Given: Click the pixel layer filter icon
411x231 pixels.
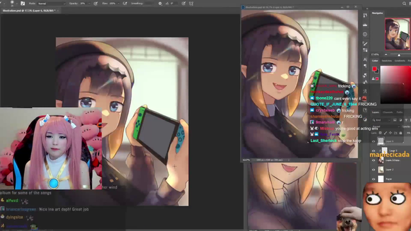Looking at the screenshot, I should (395, 120).
